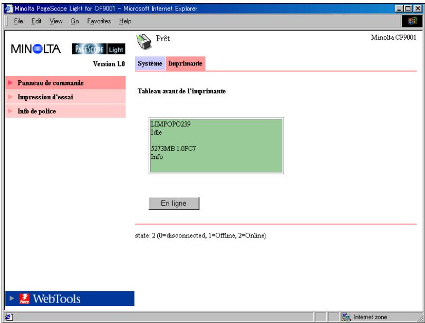Minimize the Internet Explorer window
Screen dimensions: 425x323
click(399, 8)
